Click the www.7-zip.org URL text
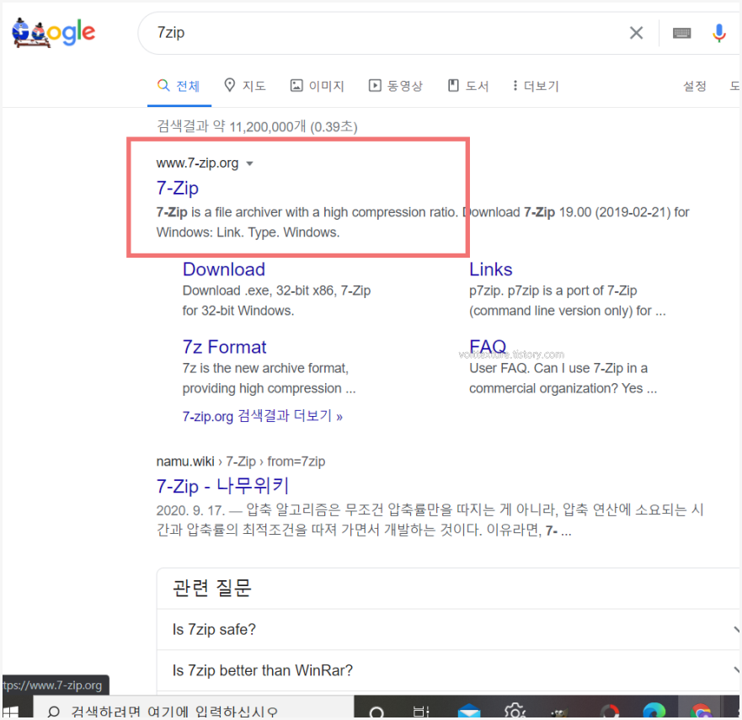Screen dimensions: 742x720 point(197,163)
